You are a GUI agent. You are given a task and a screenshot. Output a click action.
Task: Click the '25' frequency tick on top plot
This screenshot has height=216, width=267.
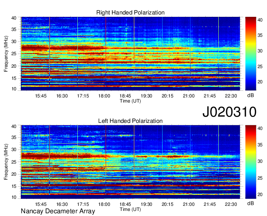14,54
